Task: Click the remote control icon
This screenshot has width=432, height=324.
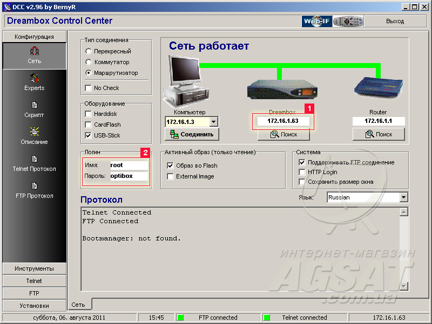Action: coord(347,22)
